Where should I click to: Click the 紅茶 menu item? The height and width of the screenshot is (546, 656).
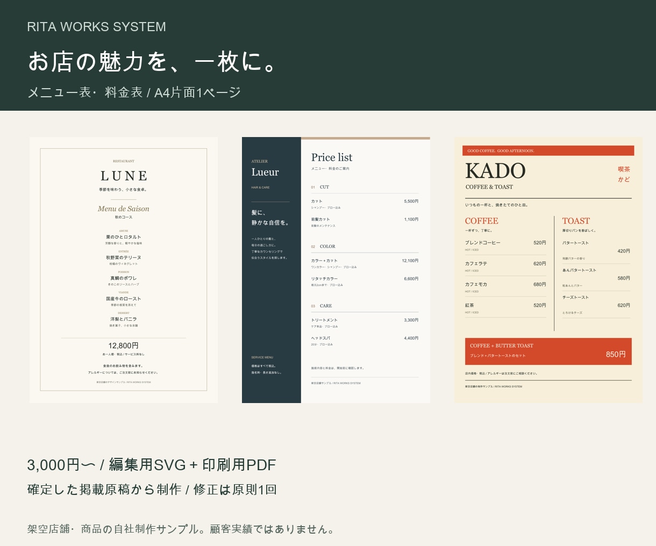point(469,305)
